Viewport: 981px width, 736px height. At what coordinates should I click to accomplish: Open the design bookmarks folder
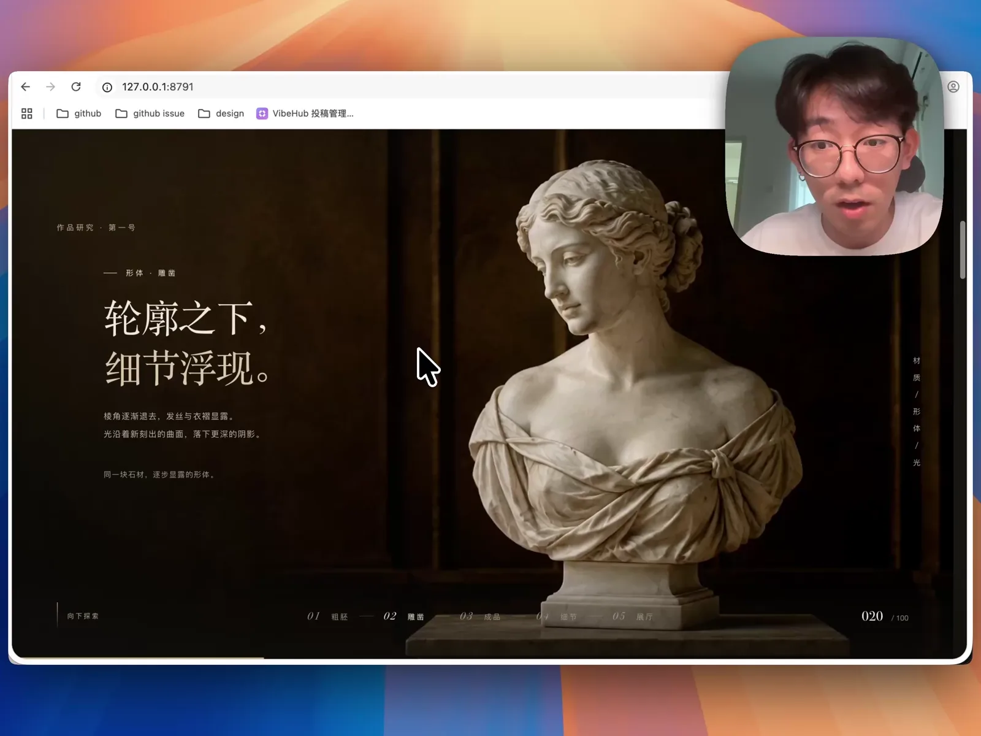tap(221, 113)
